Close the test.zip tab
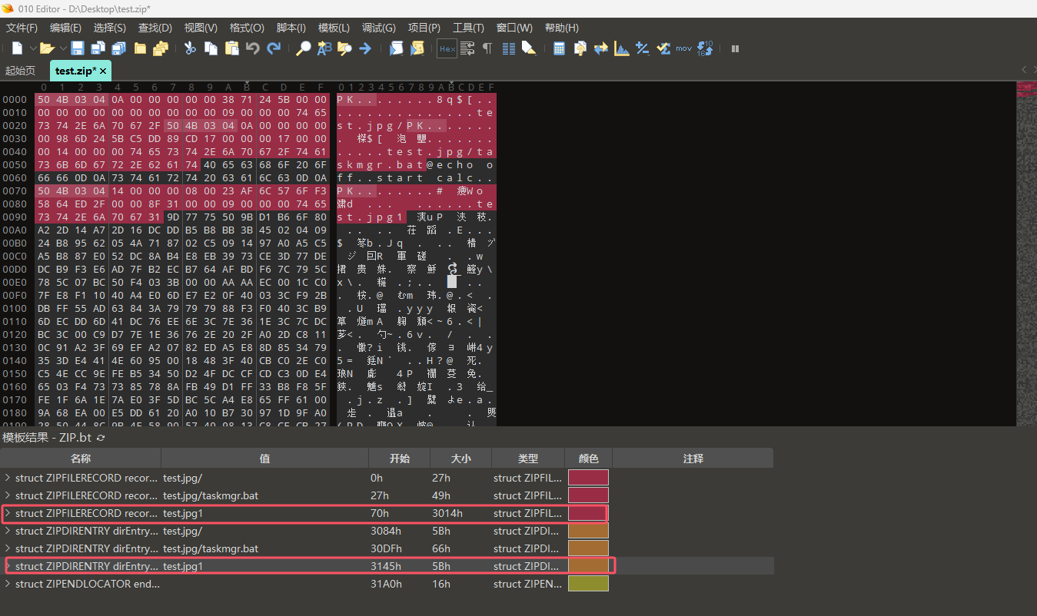This screenshot has width=1037, height=616. pos(102,71)
